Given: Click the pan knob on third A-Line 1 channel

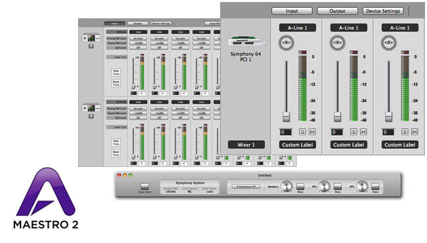Looking at the screenshot, I should [389, 43].
